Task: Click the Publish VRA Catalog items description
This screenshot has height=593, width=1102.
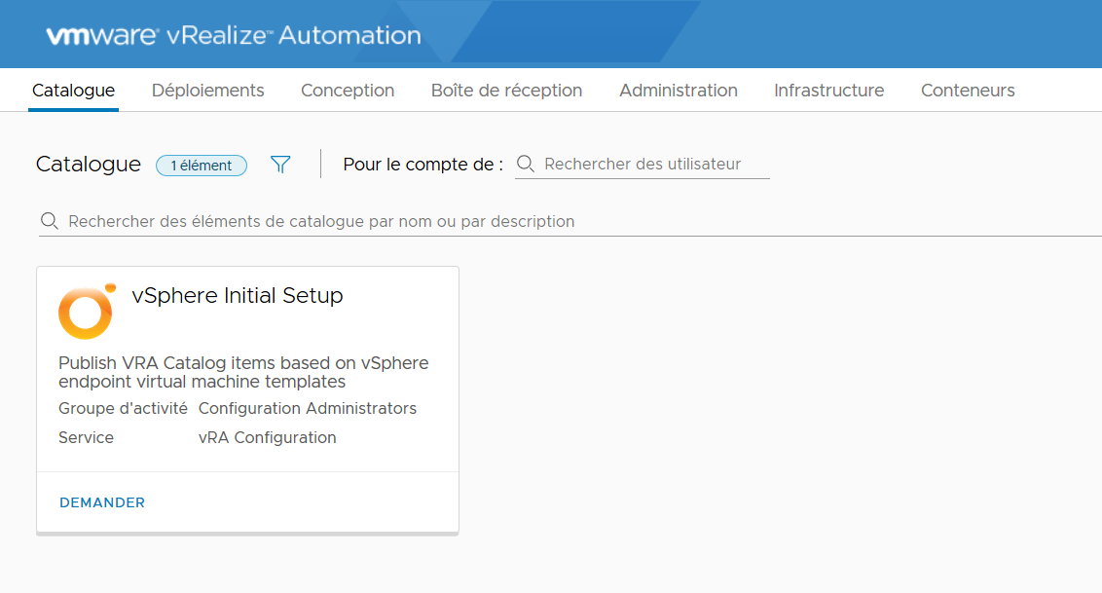Action: [x=243, y=372]
